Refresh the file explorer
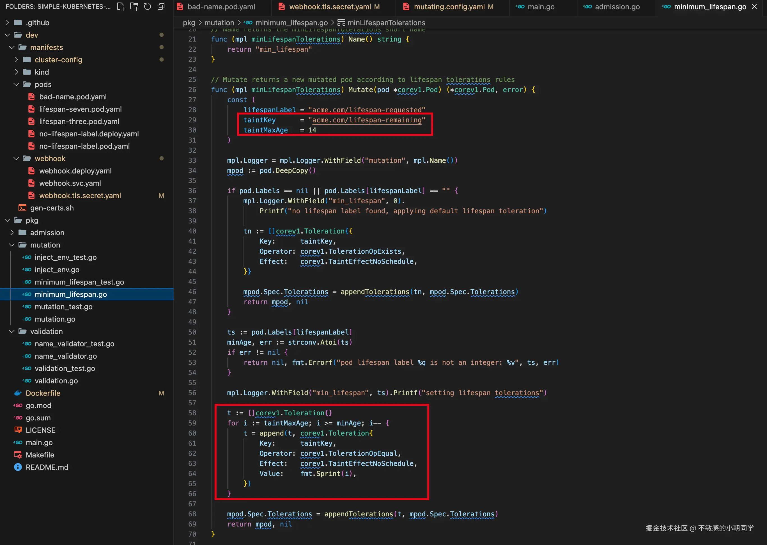767x545 pixels. [x=148, y=6]
